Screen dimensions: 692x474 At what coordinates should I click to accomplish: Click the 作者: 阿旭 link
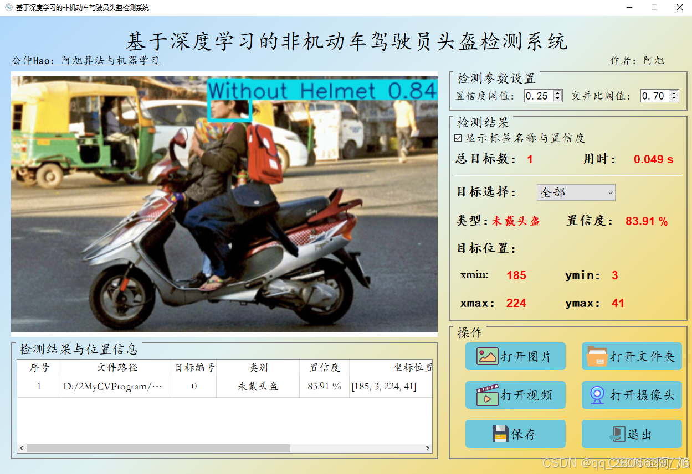(x=637, y=60)
